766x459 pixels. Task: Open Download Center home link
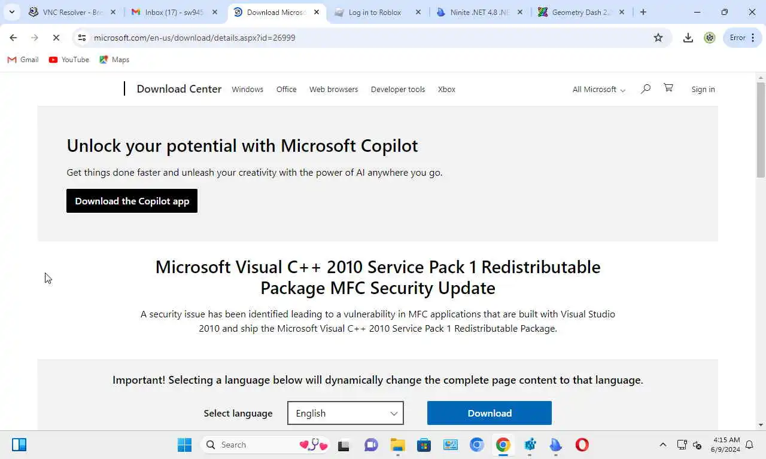tap(179, 89)
